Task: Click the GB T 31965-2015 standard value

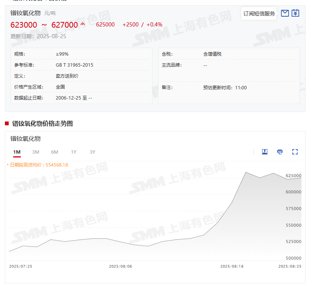Action: point(75,65)
